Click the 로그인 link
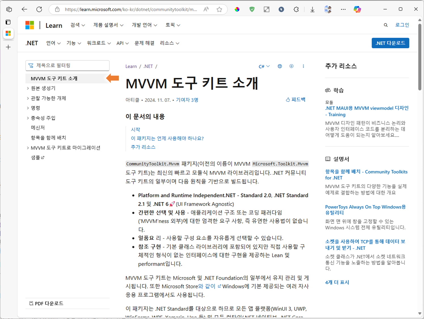This screenshot has height=319, width=424. click(402, 25)
